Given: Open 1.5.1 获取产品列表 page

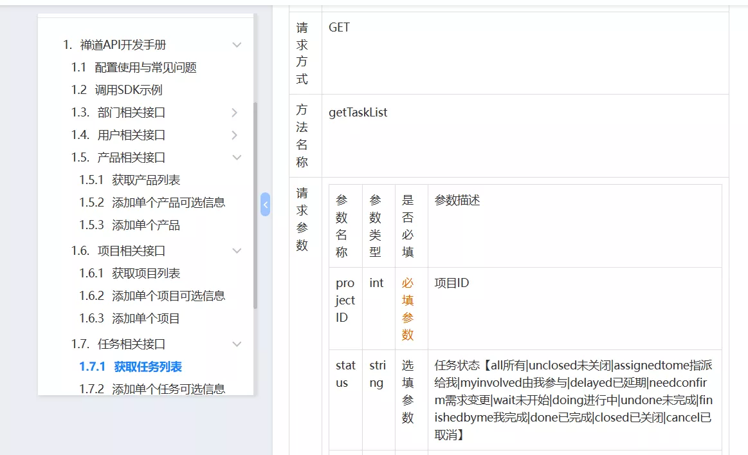Looking at the screenshot, I should 129,180.
